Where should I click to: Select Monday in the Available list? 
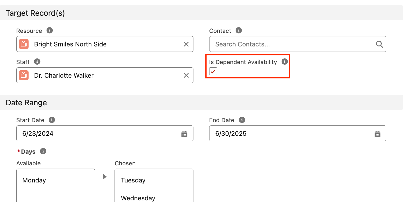pyautogui.click(x=34, y=180)
